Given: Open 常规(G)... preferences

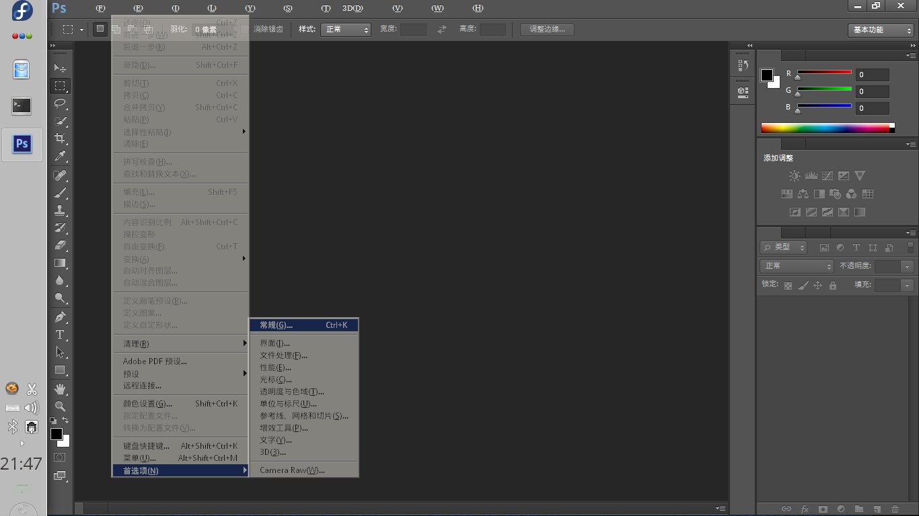Looking at the screenshot, I should coord(304,325).
